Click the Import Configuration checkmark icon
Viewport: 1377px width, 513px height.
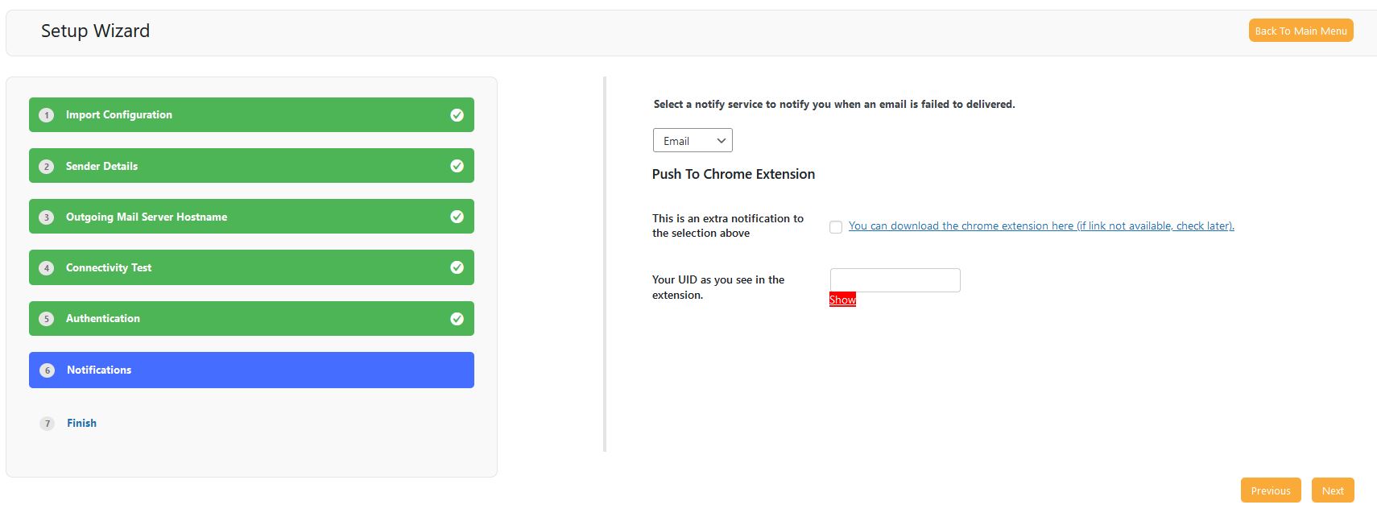457,115
